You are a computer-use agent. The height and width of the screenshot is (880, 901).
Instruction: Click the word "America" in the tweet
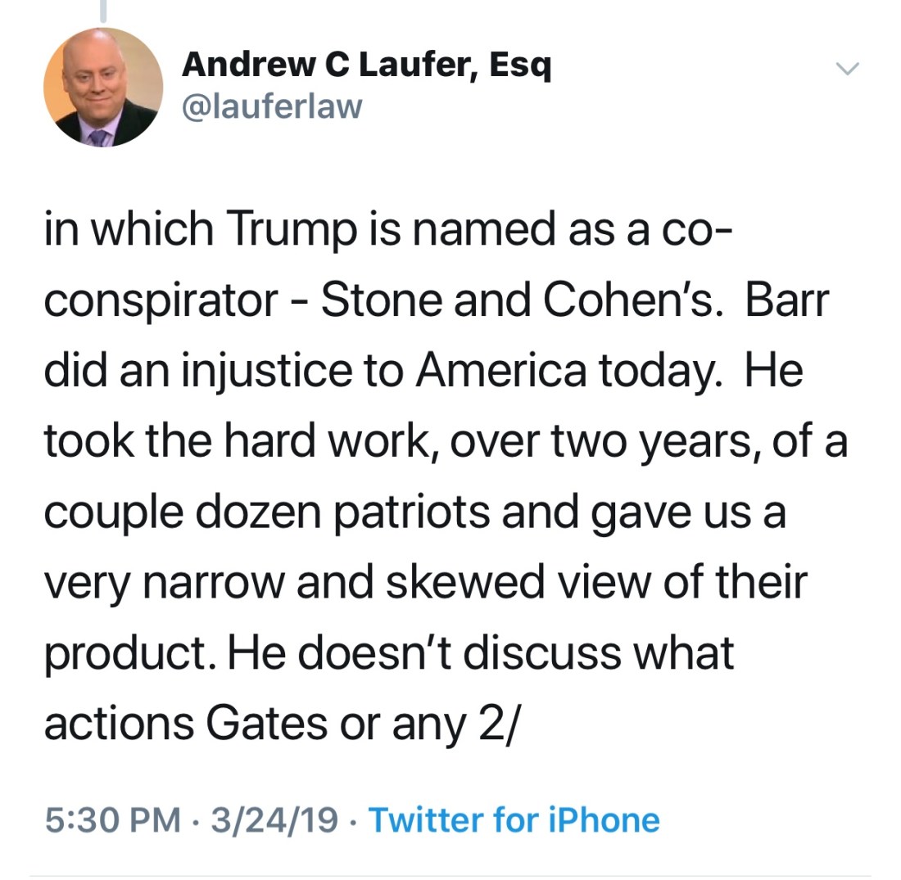point(500,373)
